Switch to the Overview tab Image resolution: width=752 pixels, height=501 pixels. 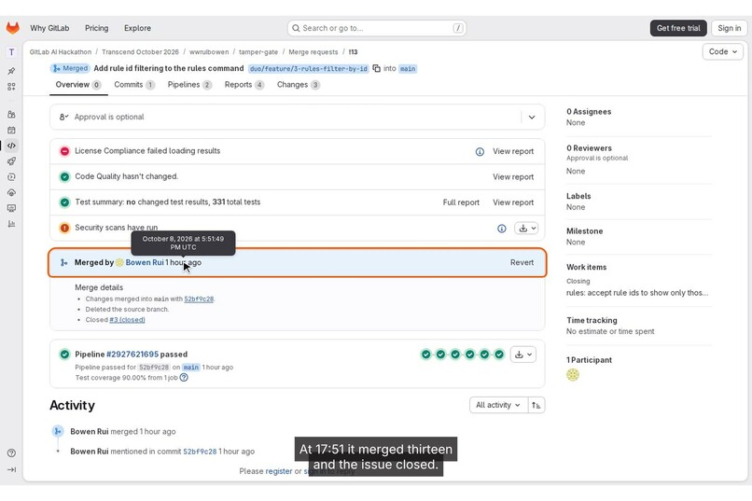(x=77, y=85)
